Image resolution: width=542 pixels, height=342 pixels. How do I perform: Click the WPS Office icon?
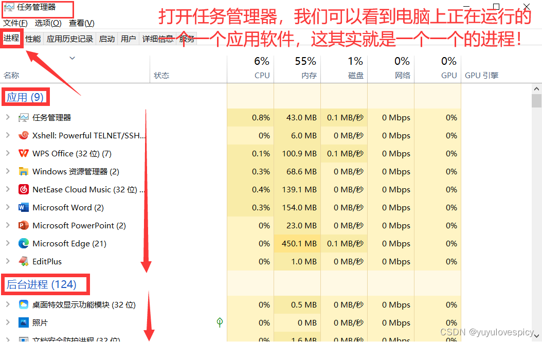(24, 154)
